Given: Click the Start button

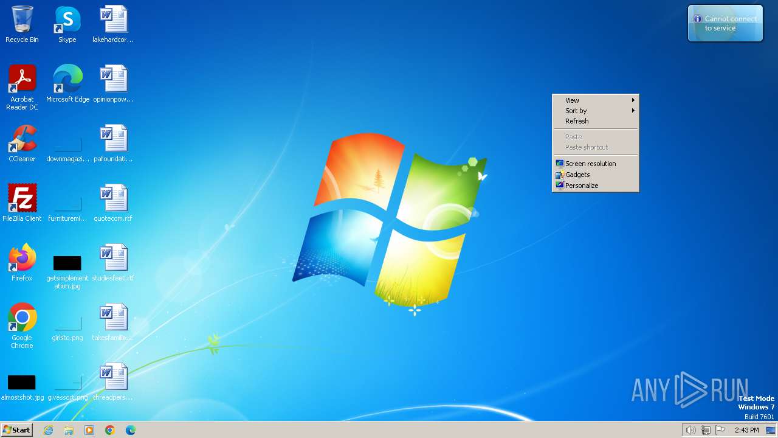Looking at the screenshot, I should pos(17,430).
